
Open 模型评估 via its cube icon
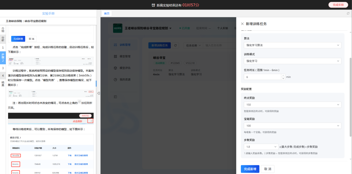[115, 68]
